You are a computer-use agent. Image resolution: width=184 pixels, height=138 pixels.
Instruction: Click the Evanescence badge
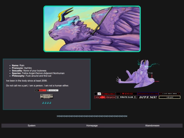click(105, 94)
